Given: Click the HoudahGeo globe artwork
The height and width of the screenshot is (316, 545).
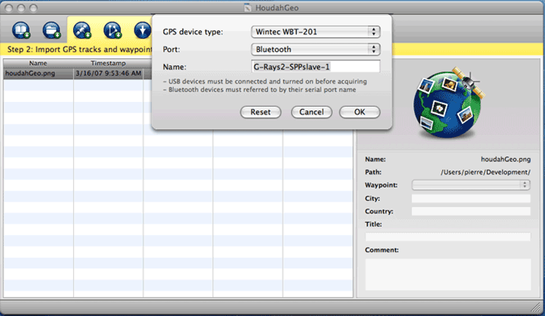Looking at the screenshot, I should pyautogui.click(x=449, y=102).
